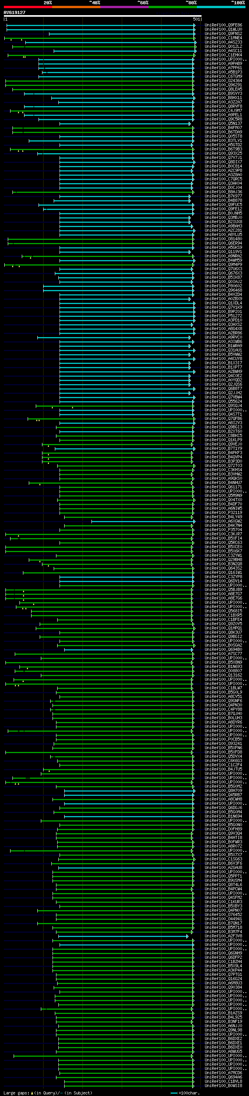249x1096 pixels.
Task: Select the UniRef100_A7PP61 label
Action: pyautogui.click(x=223, y=68)
